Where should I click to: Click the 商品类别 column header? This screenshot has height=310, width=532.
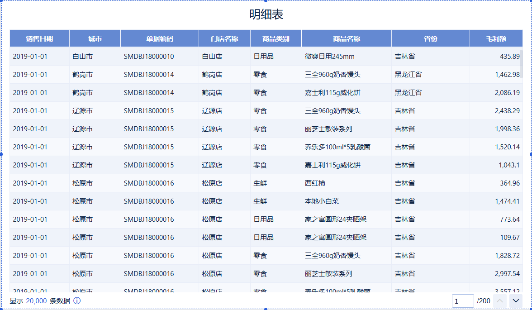coord(276,38)
